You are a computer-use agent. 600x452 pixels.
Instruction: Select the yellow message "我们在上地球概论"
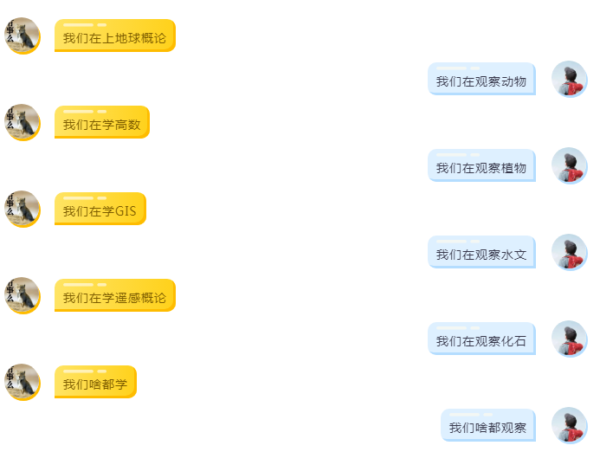point(114,36)
